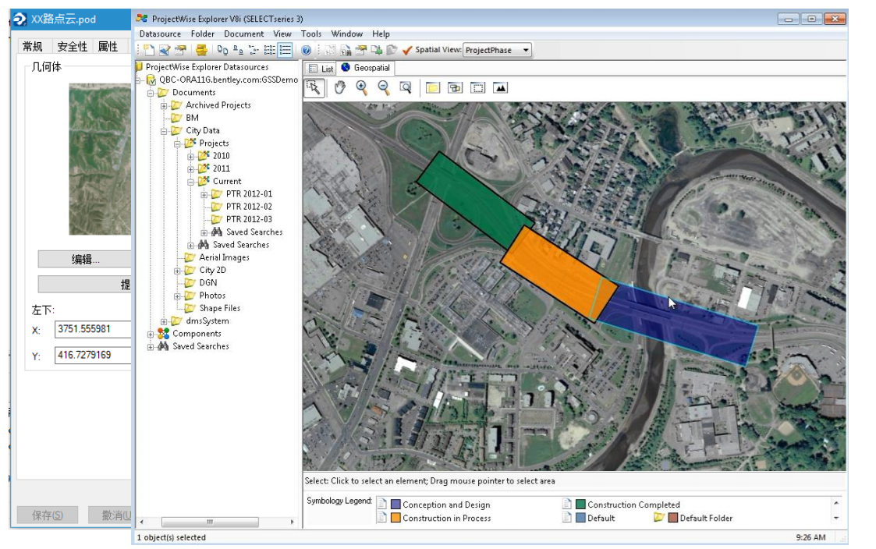This screenshot has width=876, height=549.
Task: Click the globe icon on Geospatial tab
Action: coord(346,68)
